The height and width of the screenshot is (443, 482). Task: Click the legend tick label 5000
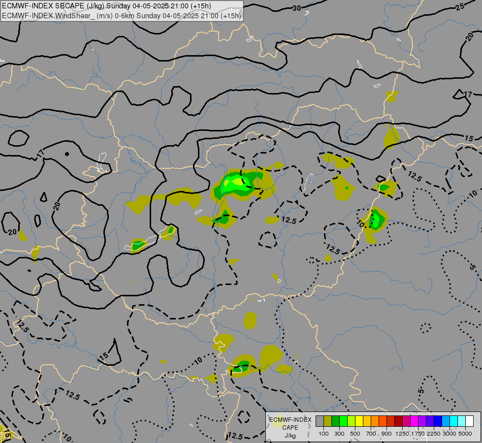[x=465, y=434]
